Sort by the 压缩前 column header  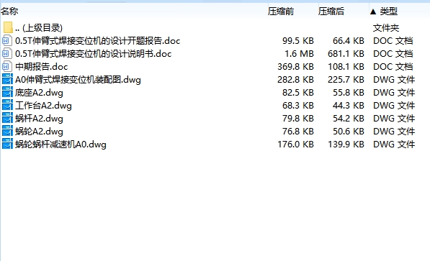click(x=280, y=12)
